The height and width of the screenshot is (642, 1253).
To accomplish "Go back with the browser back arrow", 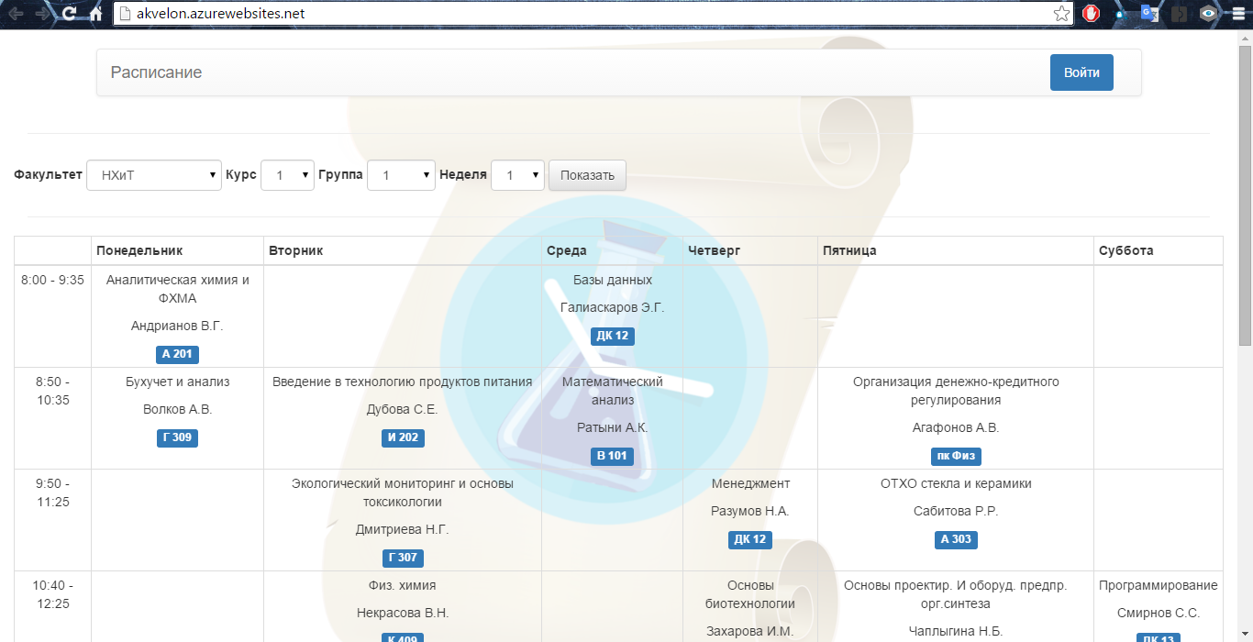I will click(x=16, y=14).
